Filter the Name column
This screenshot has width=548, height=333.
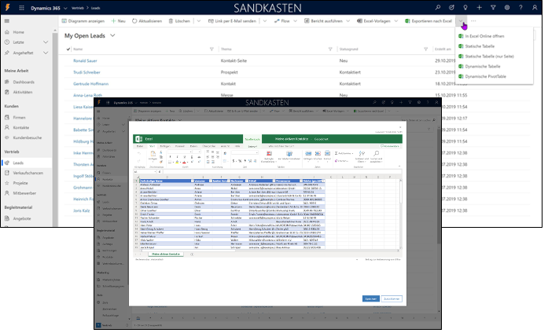211,49
